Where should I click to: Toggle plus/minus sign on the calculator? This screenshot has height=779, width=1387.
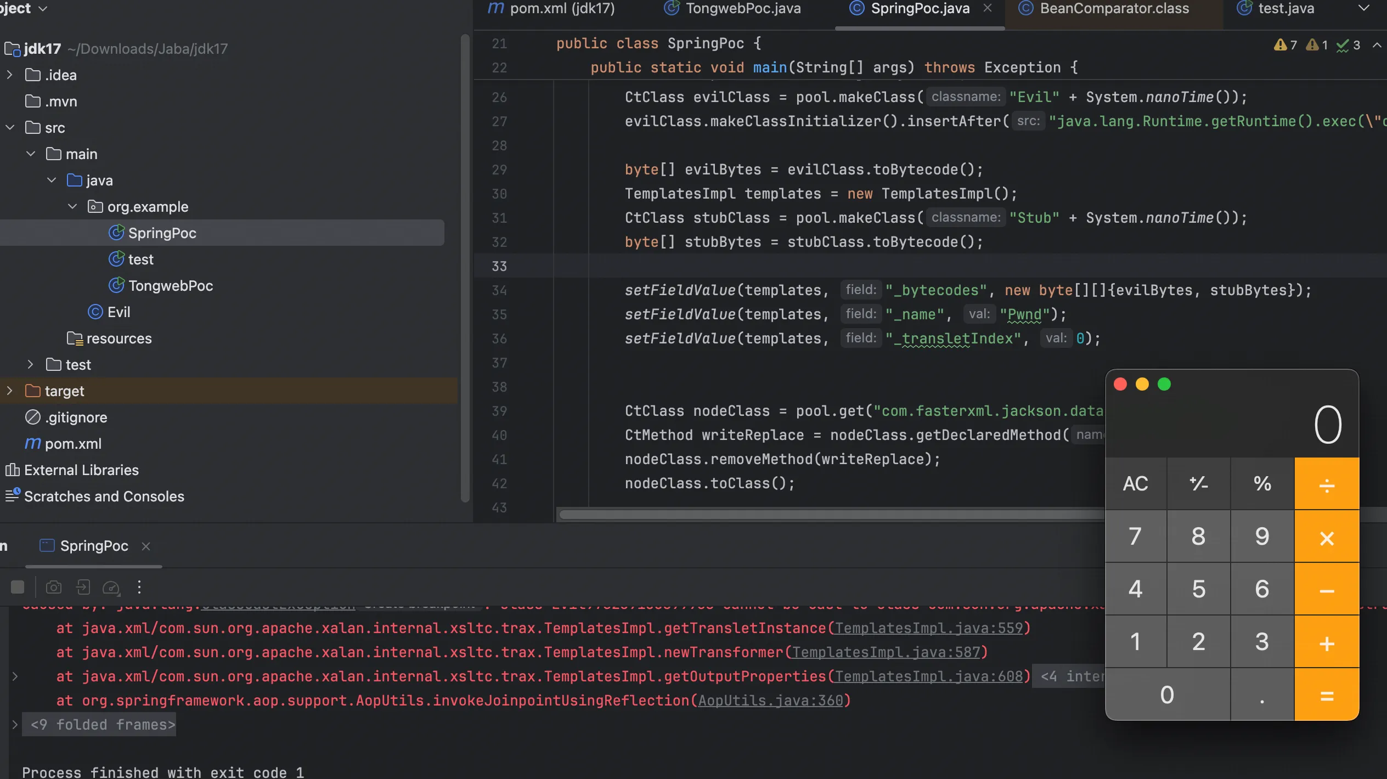click(1198, 484)
